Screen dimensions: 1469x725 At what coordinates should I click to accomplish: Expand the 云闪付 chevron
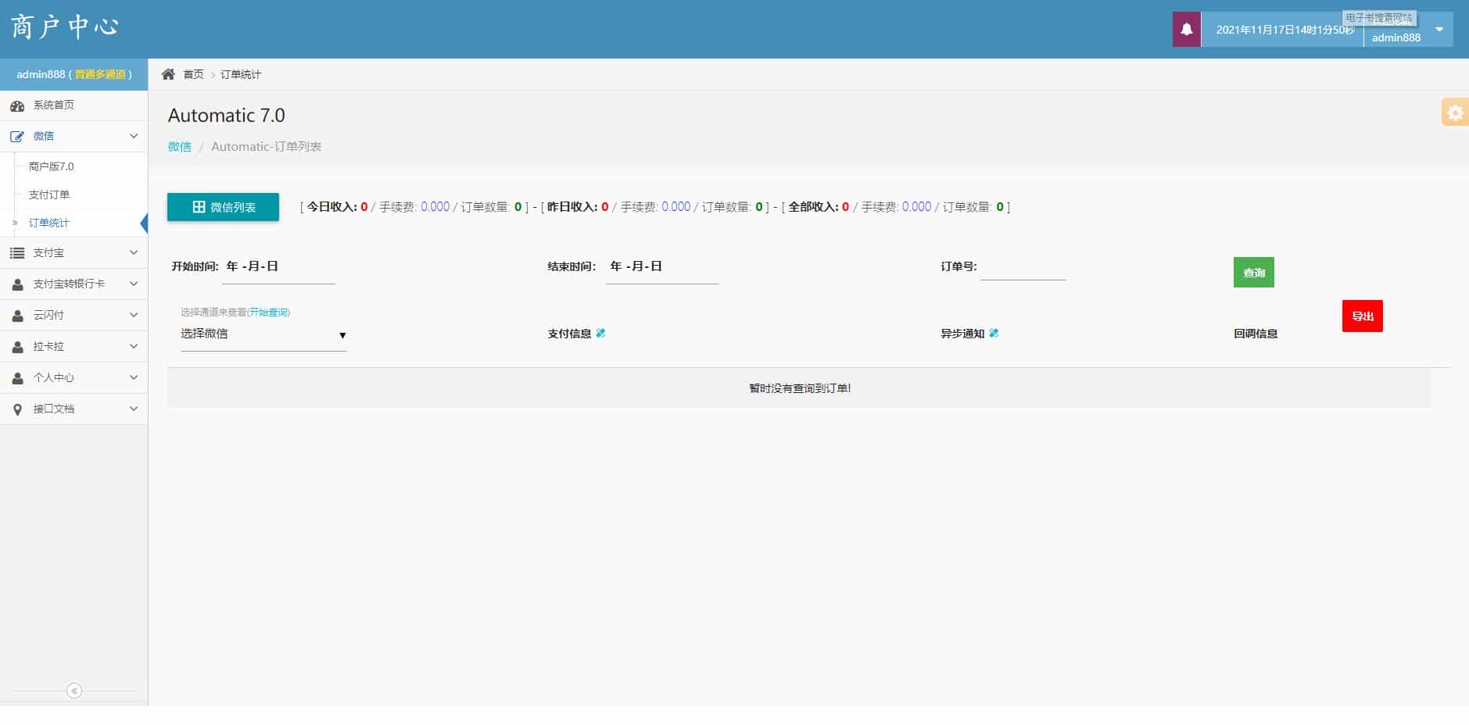click(134, 315)
